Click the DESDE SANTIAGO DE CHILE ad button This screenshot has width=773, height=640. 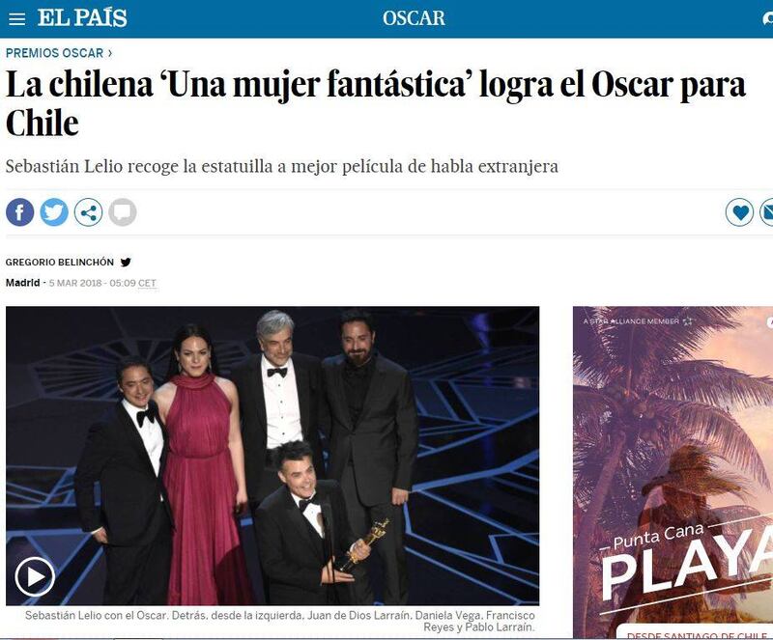point(694,634)
